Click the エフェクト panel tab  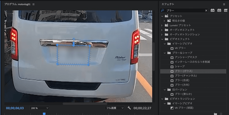(x=168, y=4)
